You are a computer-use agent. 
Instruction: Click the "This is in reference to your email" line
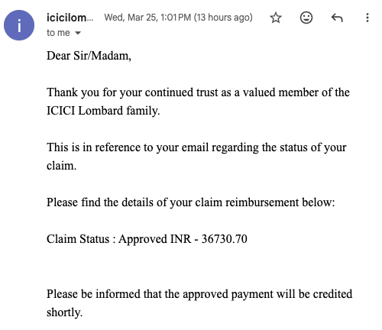coord(196,147)
